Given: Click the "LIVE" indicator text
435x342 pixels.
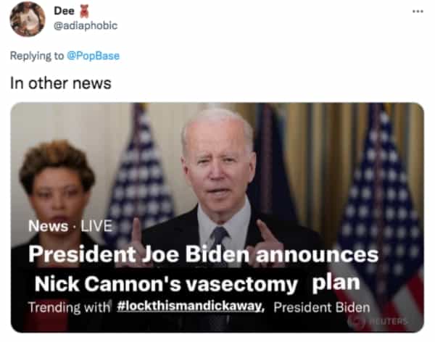Looking at the screenshot, I should (96, 226).
